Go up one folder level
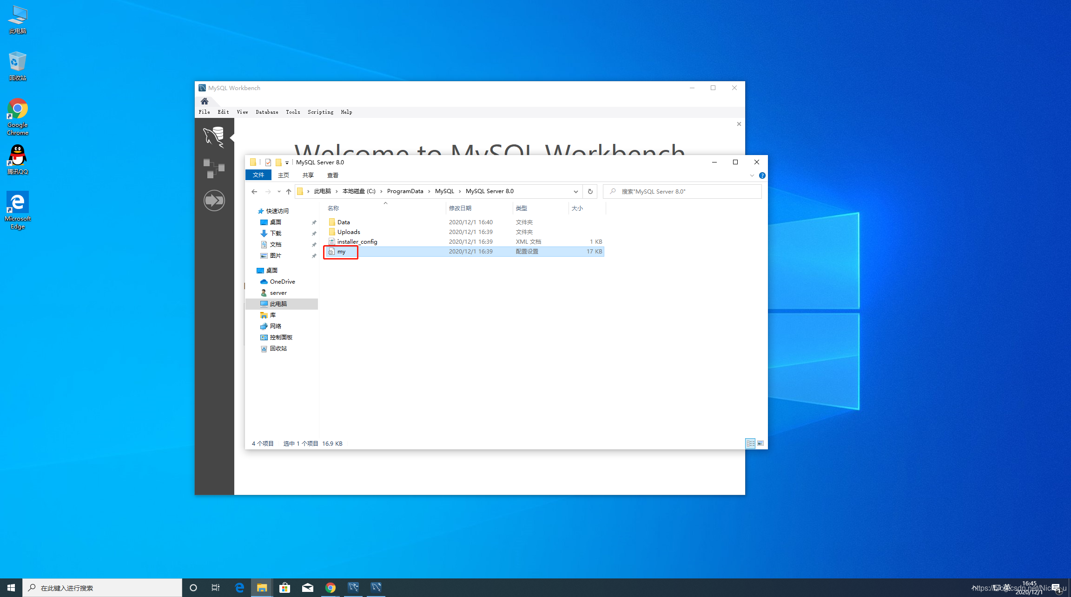This screenshot has width=1071, height=597. point(289,191)
